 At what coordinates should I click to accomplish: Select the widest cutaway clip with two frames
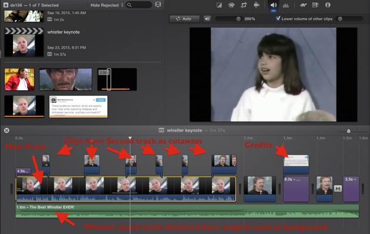[224, 164]
